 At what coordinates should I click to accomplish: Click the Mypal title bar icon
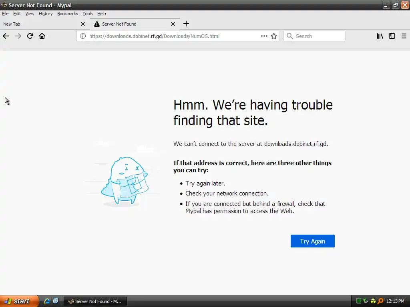(x=4, y=5)
